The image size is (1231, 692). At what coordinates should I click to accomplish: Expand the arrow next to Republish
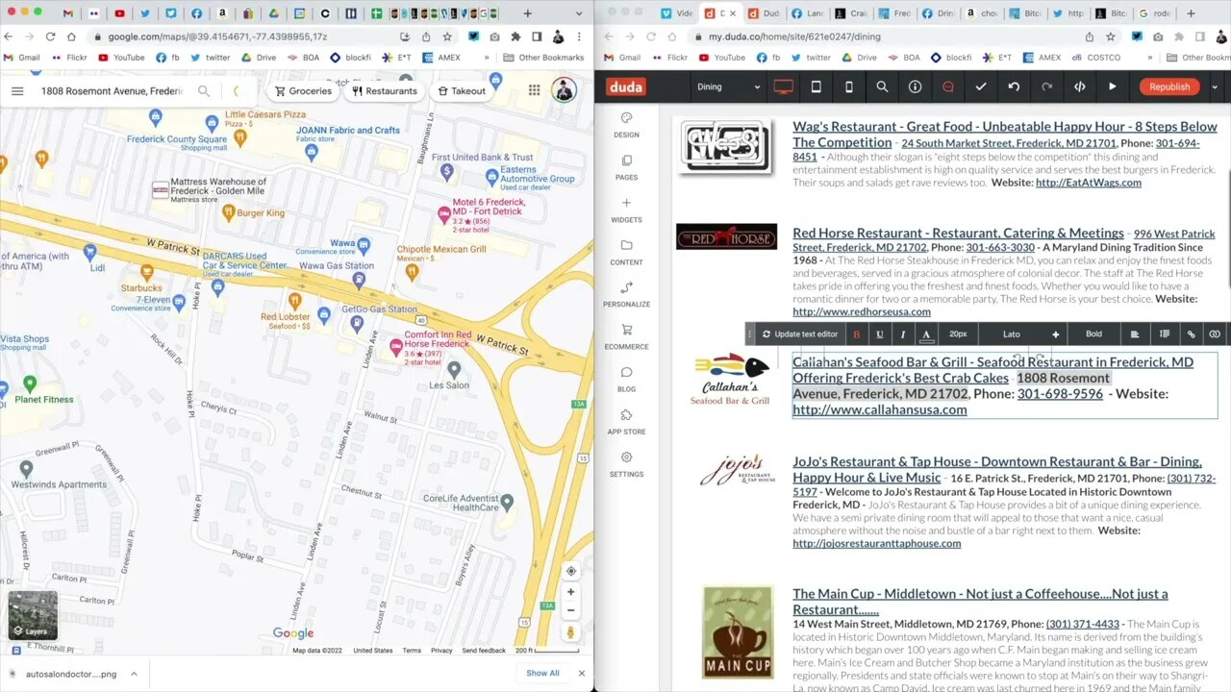point(1215,86)
